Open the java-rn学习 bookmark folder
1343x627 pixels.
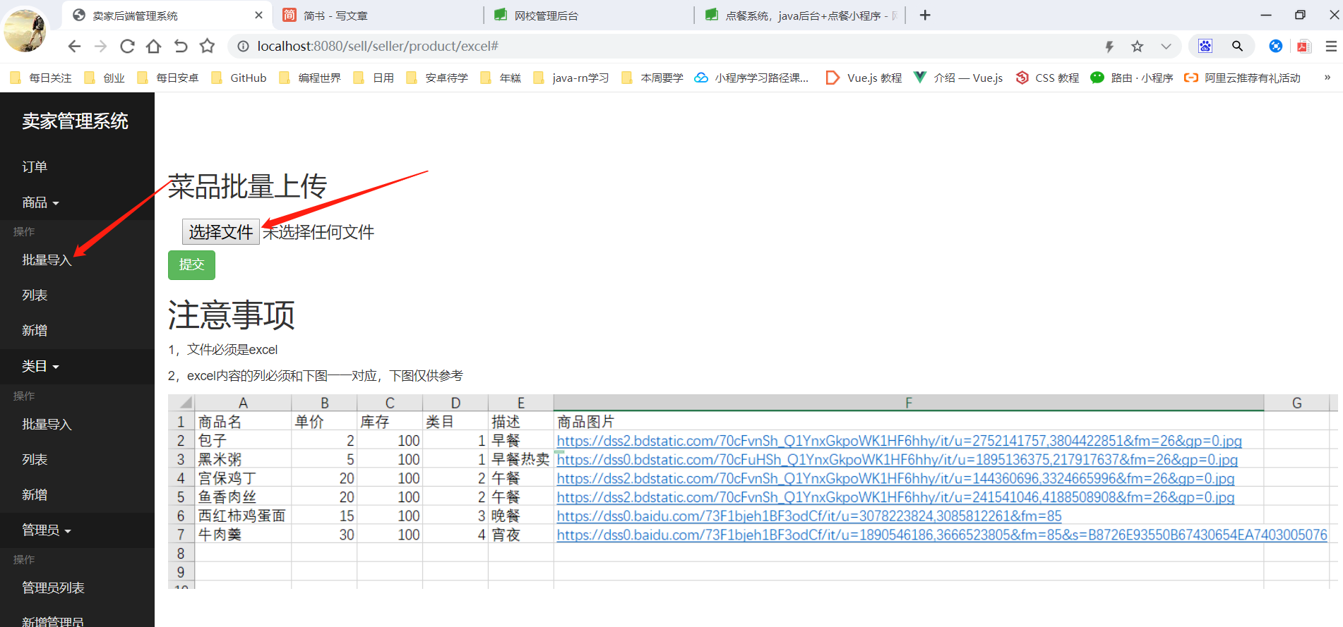572,78
